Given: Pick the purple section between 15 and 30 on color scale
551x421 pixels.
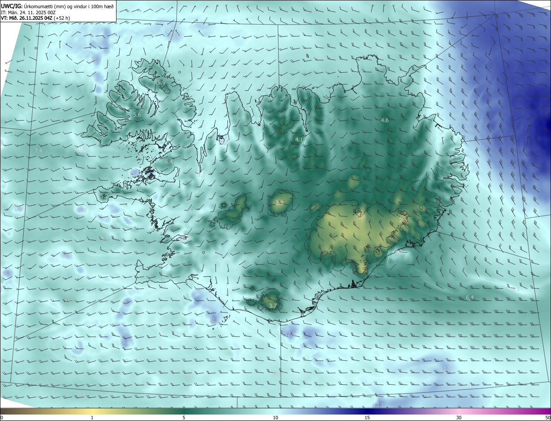Looking at the screenshot, I should point(413,411).
